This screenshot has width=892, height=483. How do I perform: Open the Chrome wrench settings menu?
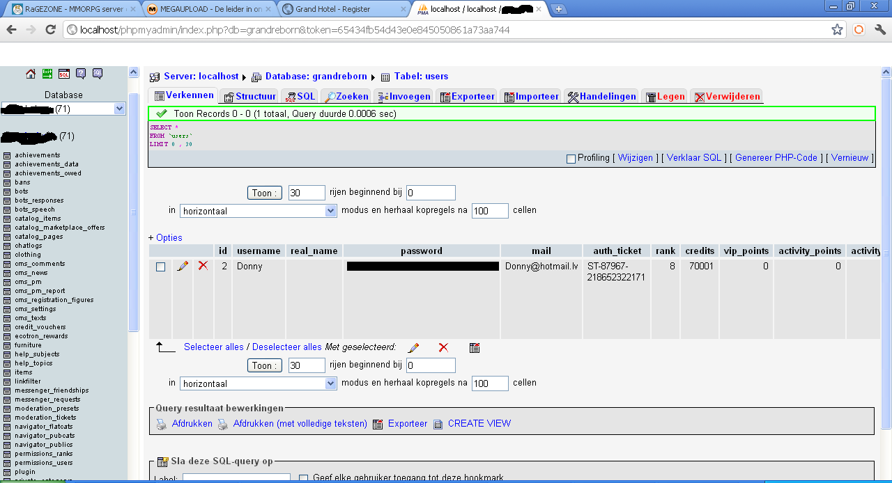click(x=880, y=30)
